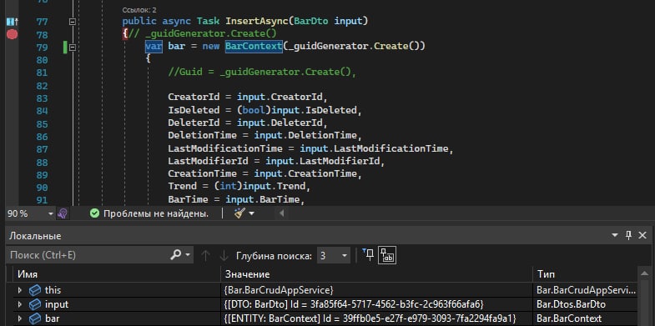Click "DeletionTime" assignment on line 86
This screenshot has height=326, width=655.
265,135
